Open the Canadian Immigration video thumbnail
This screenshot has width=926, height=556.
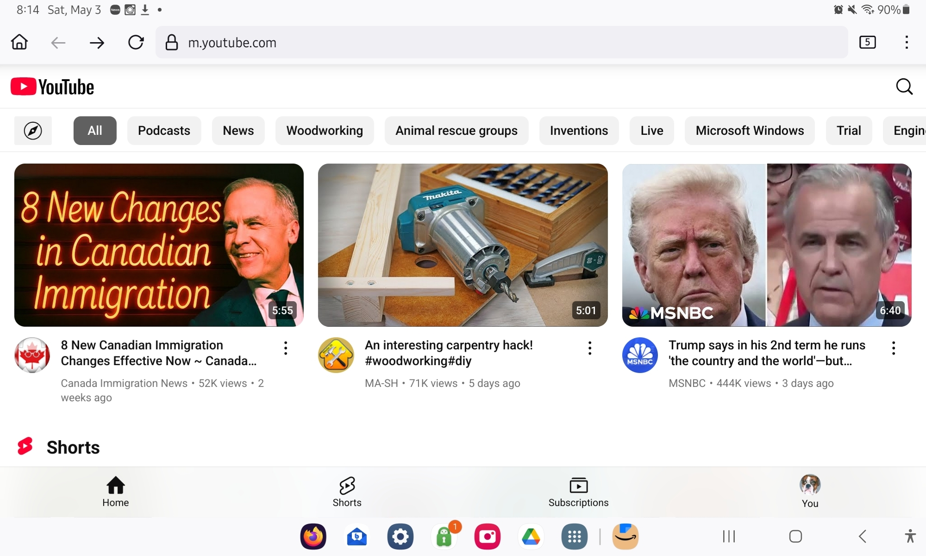[159, 245]
